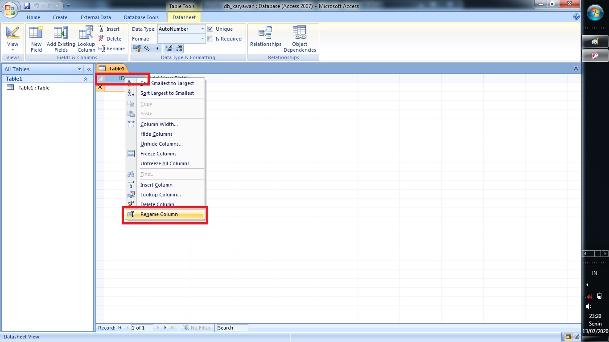Open the Data Type dropdown
Image resolution: width=609 pixels, height=342 pixels.
click(202, 28)
